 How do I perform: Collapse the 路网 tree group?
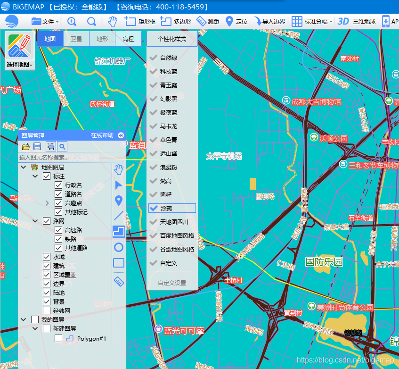[x=35, y=221]
